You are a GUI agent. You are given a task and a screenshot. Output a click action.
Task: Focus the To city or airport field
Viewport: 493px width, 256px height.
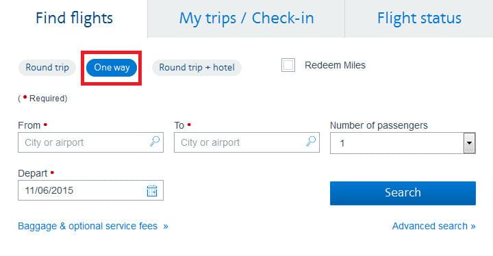tap(246, 142)
